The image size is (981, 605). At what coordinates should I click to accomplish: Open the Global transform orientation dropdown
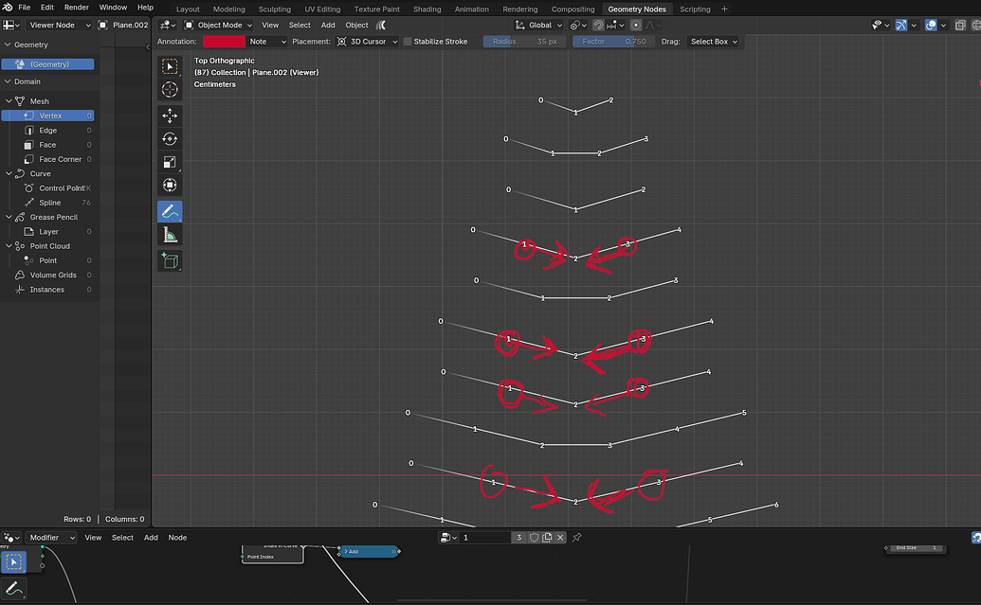coord(538,25)
